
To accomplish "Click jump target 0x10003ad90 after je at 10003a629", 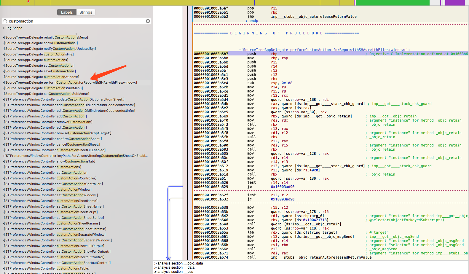I will pos(283,187).
